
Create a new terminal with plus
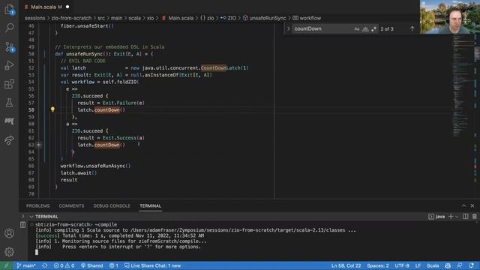pos(451,217)
